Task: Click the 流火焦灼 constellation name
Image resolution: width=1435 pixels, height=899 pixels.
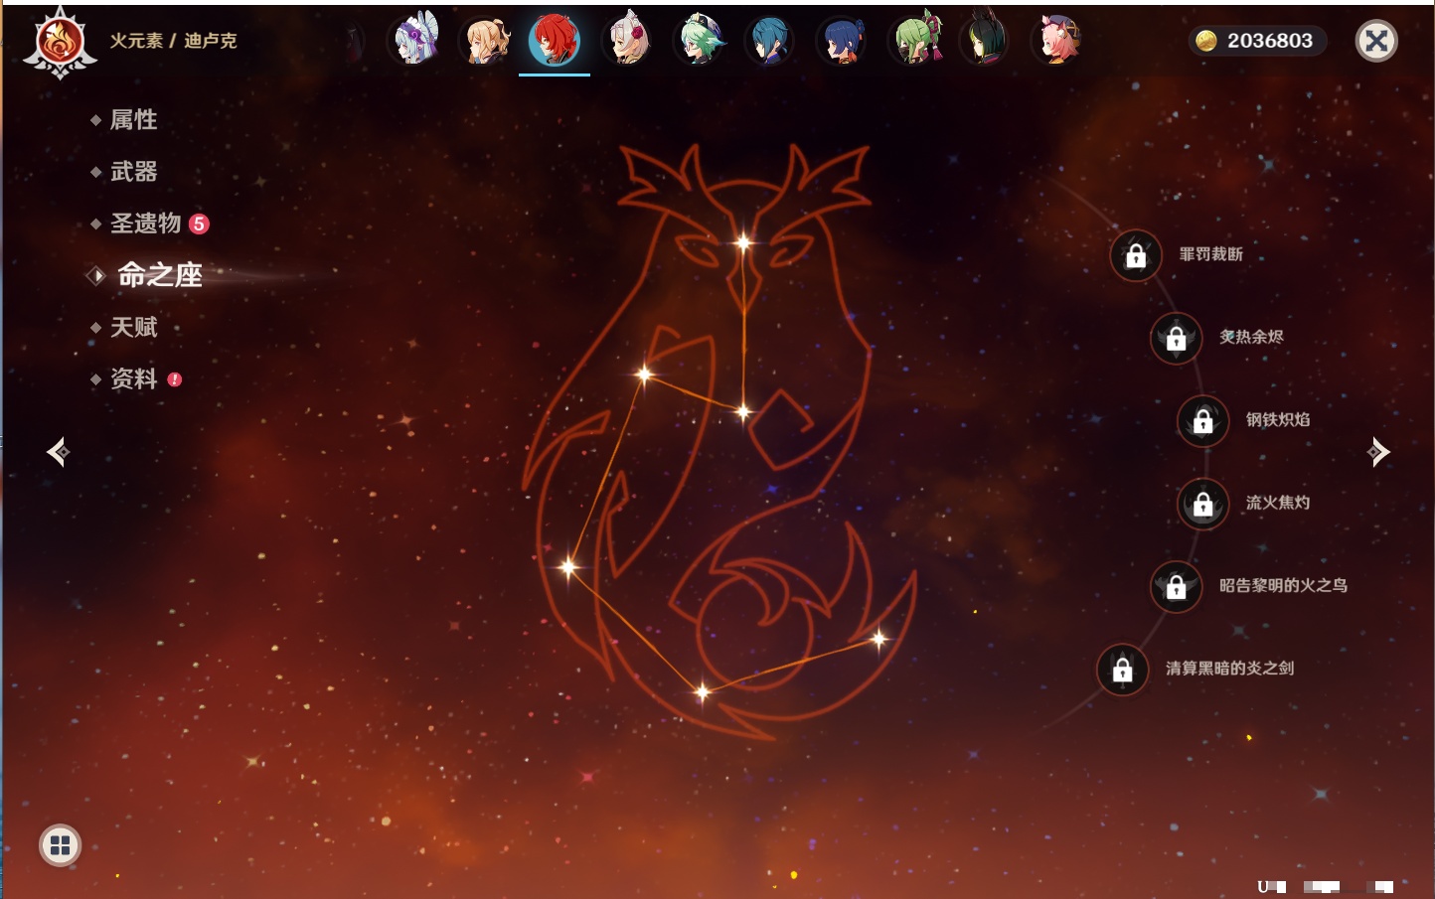Action: 1278,503
